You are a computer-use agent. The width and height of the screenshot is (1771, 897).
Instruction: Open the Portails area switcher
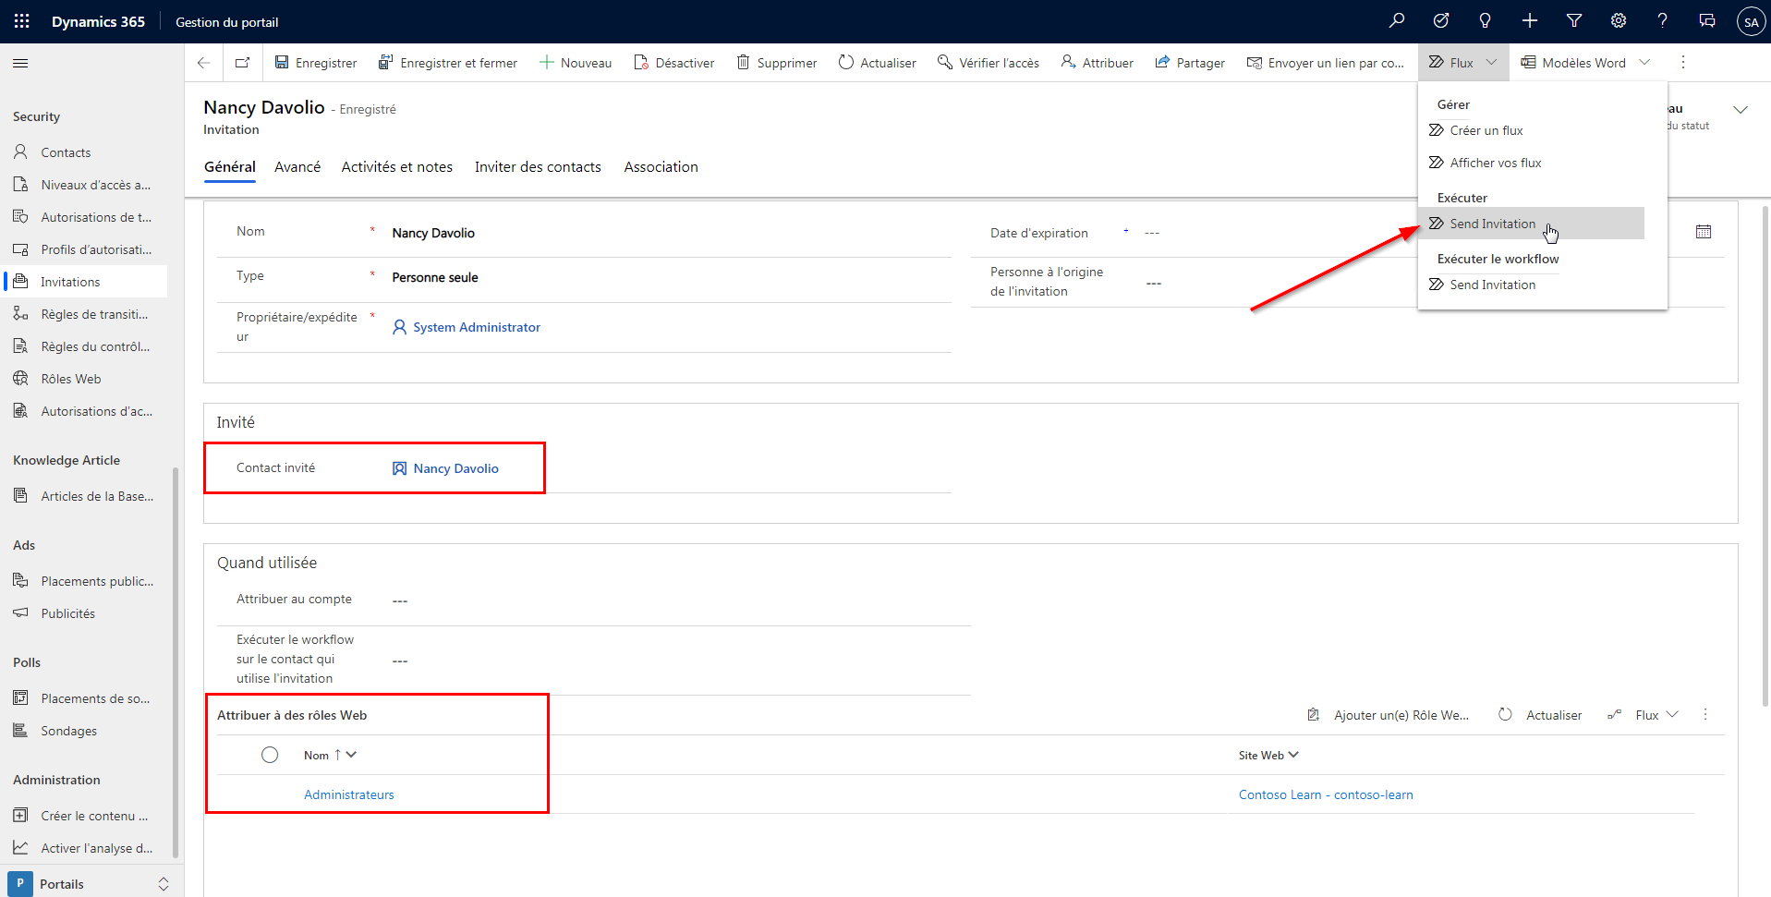coord(91,883)
